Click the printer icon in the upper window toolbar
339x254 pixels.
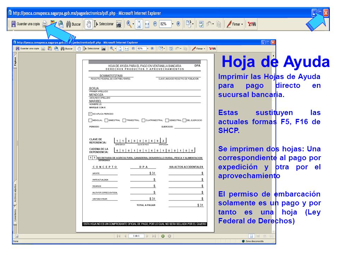pyautogui.click(x=45, y=24)
